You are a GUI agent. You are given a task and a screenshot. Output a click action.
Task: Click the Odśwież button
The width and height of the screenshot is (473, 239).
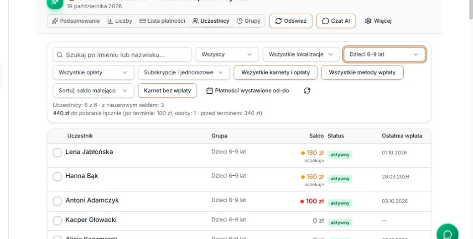291,21
